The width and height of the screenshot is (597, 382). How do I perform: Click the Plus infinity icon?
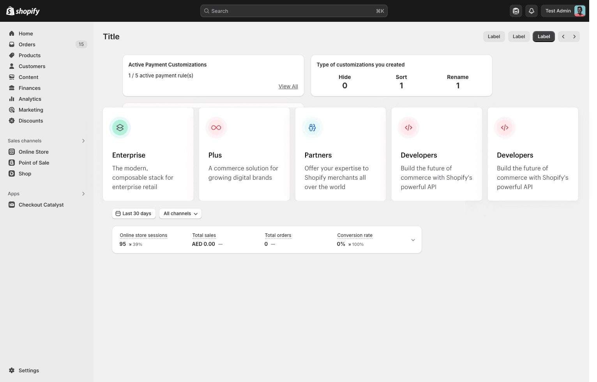click(x=216, y=128)
